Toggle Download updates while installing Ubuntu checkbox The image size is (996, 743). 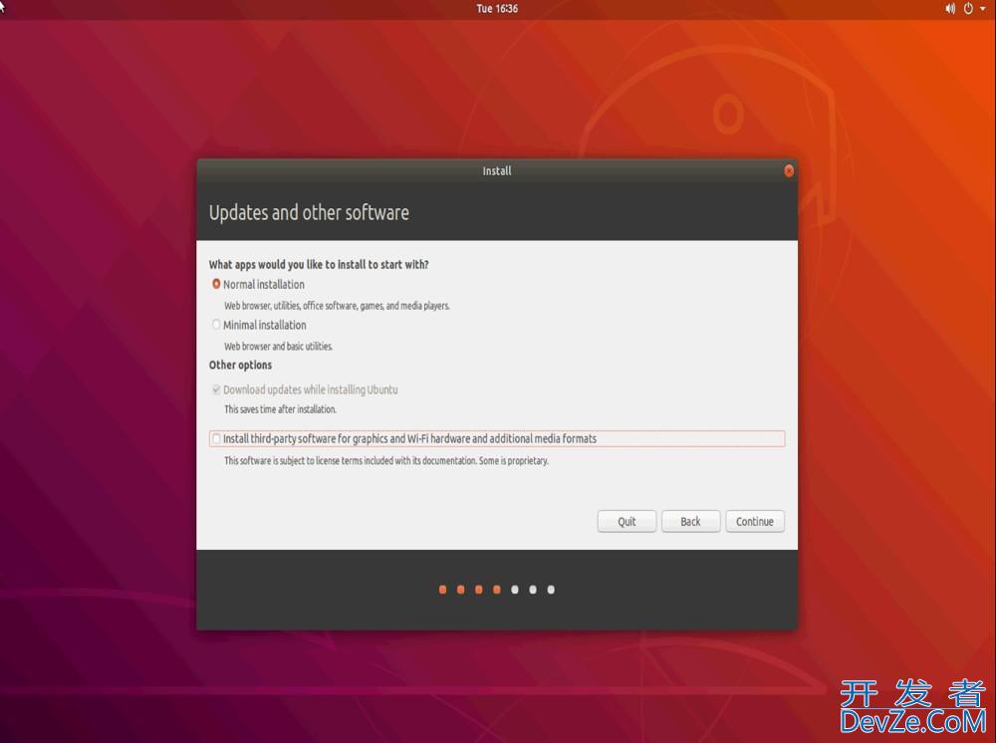(x=216, y=389)
